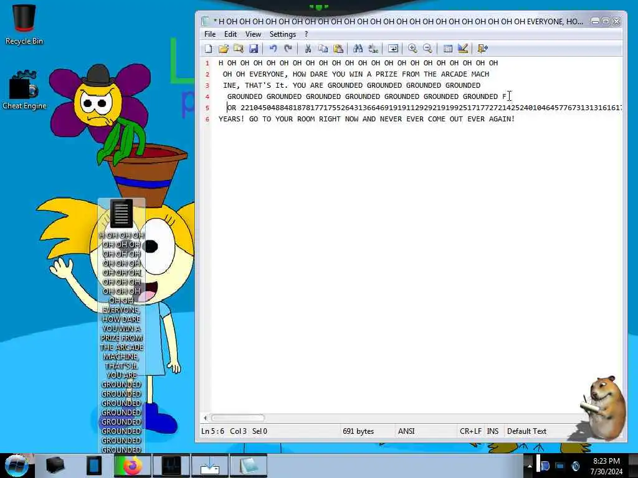
Task: Click the Exit door icon in the toolbar
Action: pyautogui.click(x=483, y=49)
